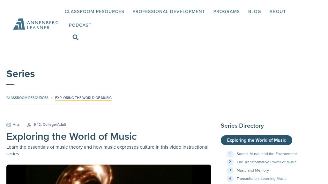
Task: Open episode The Transformative Power of Music
Action: [266, 162]
